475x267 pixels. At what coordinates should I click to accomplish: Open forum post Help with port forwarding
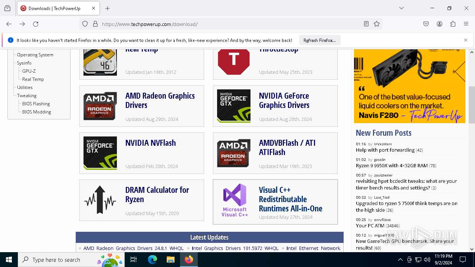(x=385, y=150)
